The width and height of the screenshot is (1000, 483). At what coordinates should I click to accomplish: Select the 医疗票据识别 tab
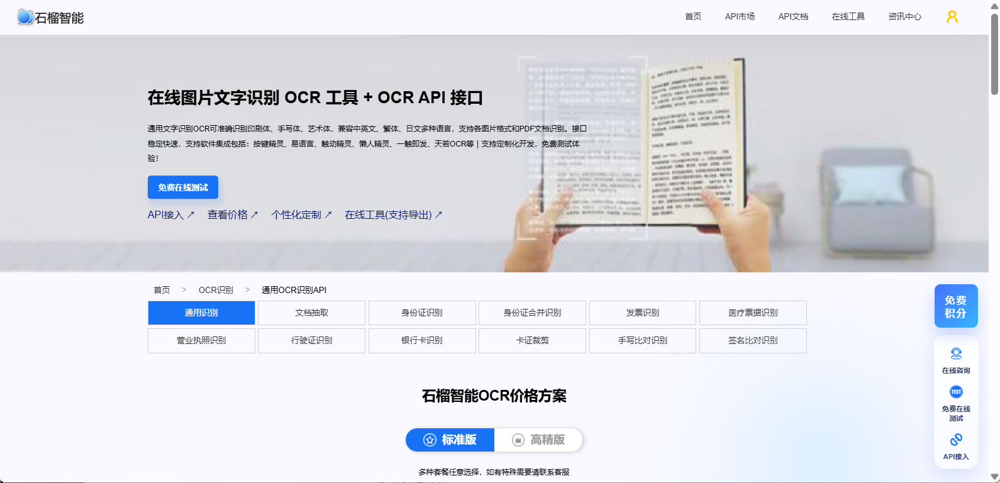coord(753,313)
